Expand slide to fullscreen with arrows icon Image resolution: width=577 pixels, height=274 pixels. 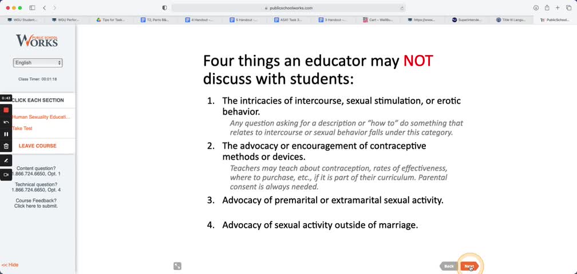coord(177,266)
